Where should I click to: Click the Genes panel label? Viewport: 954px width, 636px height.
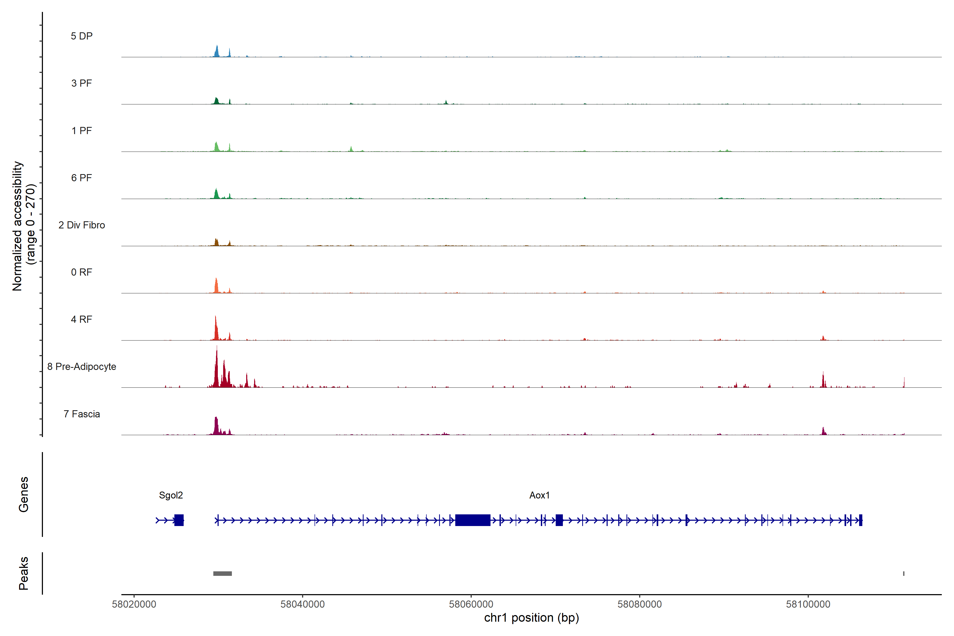tap(24, 494)
